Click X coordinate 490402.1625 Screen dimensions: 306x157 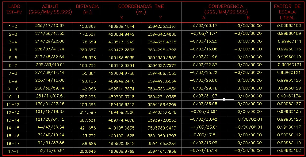coord(121,136)
